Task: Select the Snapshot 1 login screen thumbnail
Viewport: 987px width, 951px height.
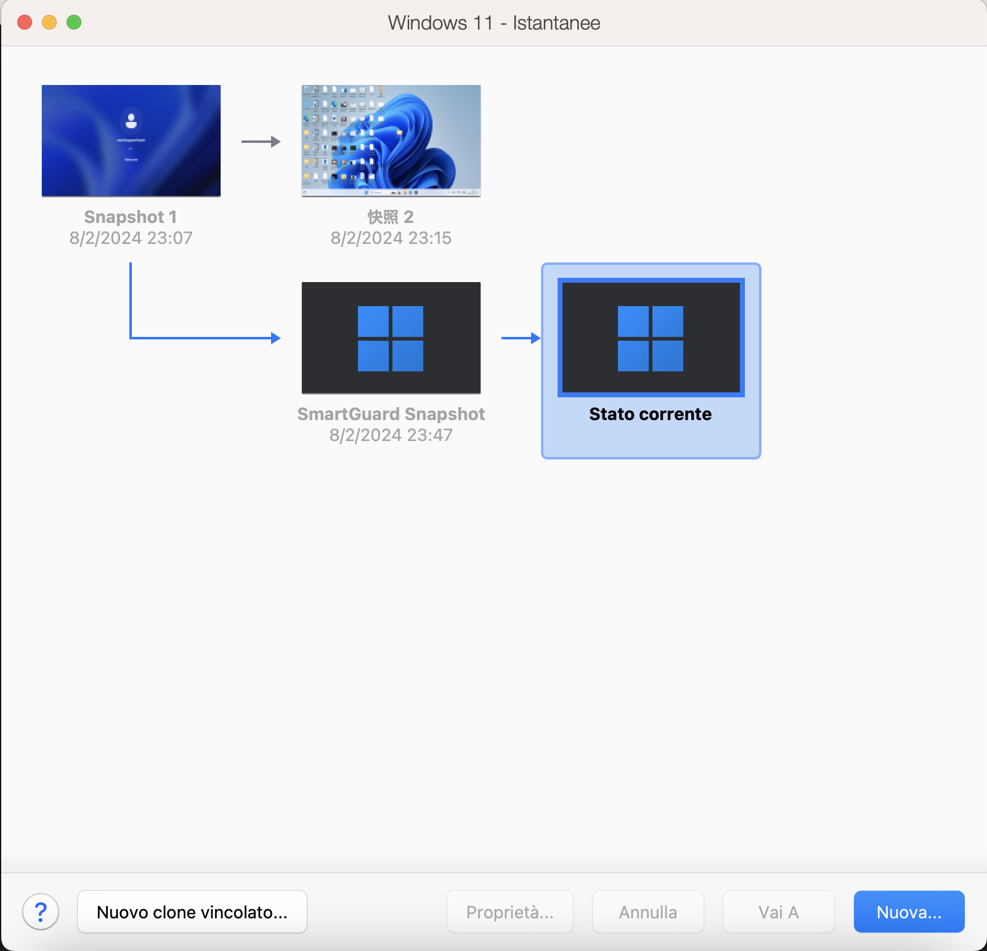Action: 131,140
